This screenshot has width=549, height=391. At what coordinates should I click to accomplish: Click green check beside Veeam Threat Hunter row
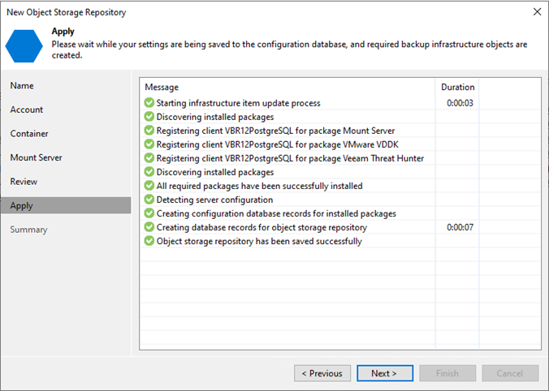click(149, 158)
